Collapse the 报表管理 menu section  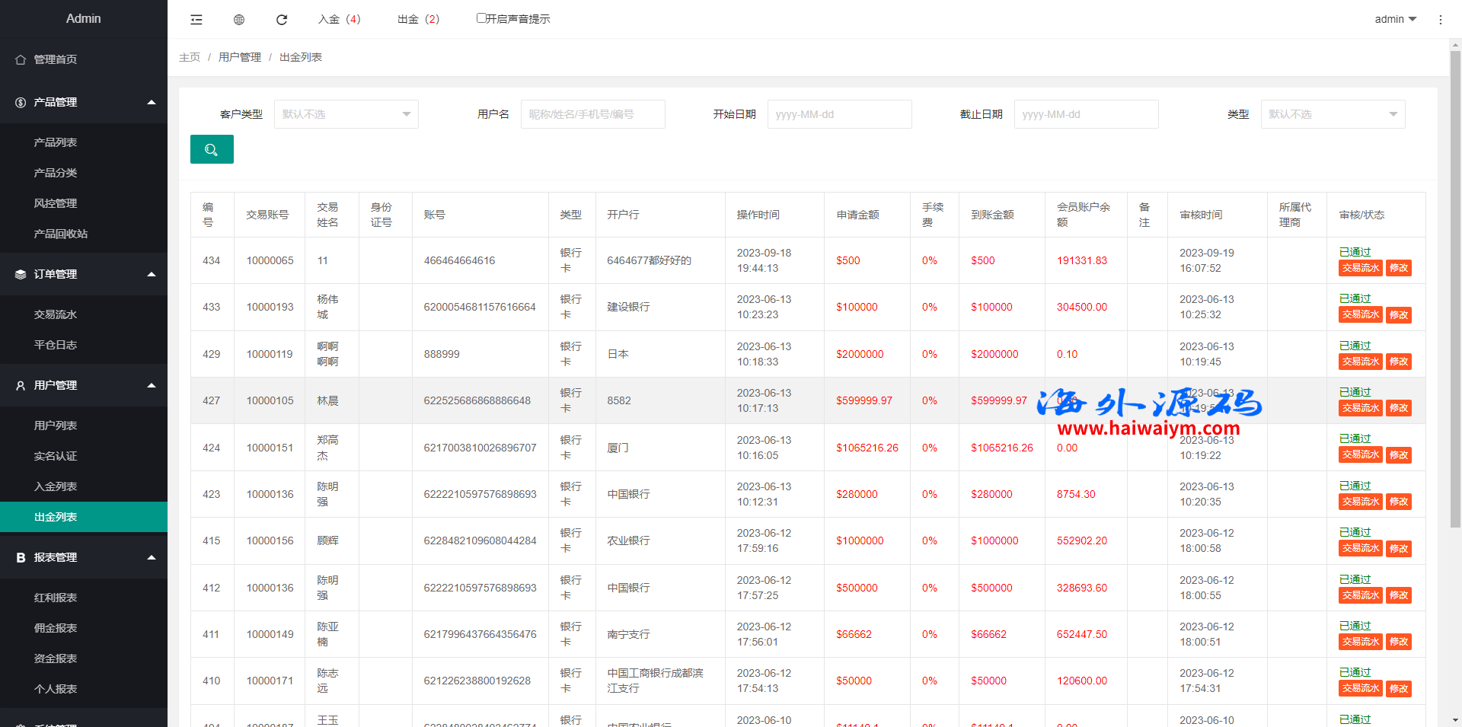151,557
